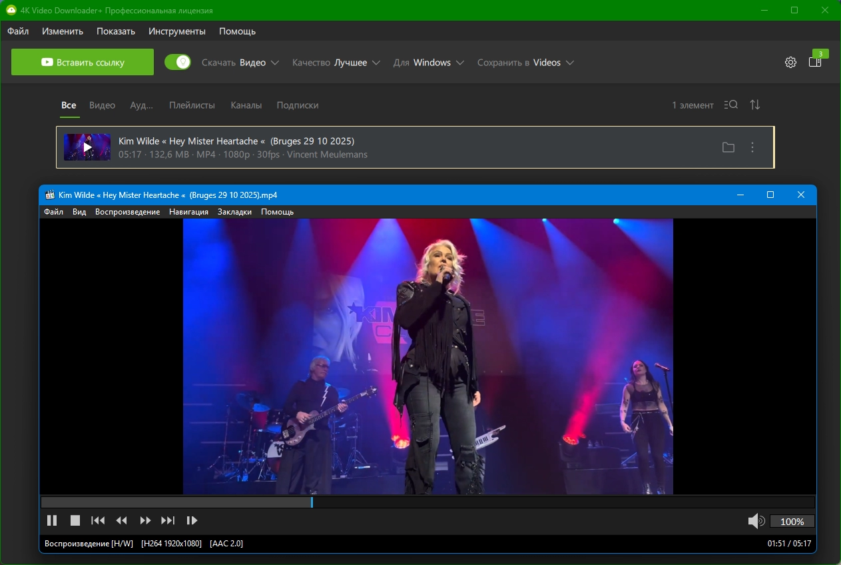Switch to the Плейлисты tab
Viewport: 841px width, 565px height.
(192, 105)
